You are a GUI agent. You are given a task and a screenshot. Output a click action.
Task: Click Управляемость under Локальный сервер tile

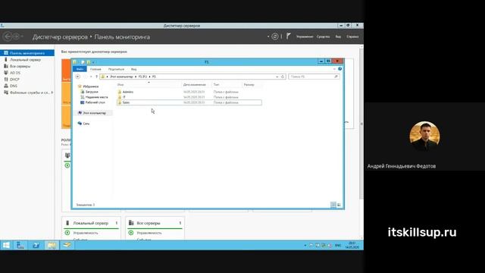(x=86, y=233)
